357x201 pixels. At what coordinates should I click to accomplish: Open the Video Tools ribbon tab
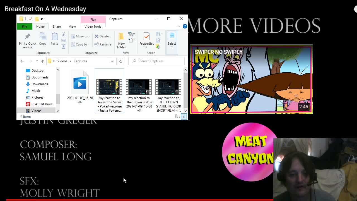93,27
